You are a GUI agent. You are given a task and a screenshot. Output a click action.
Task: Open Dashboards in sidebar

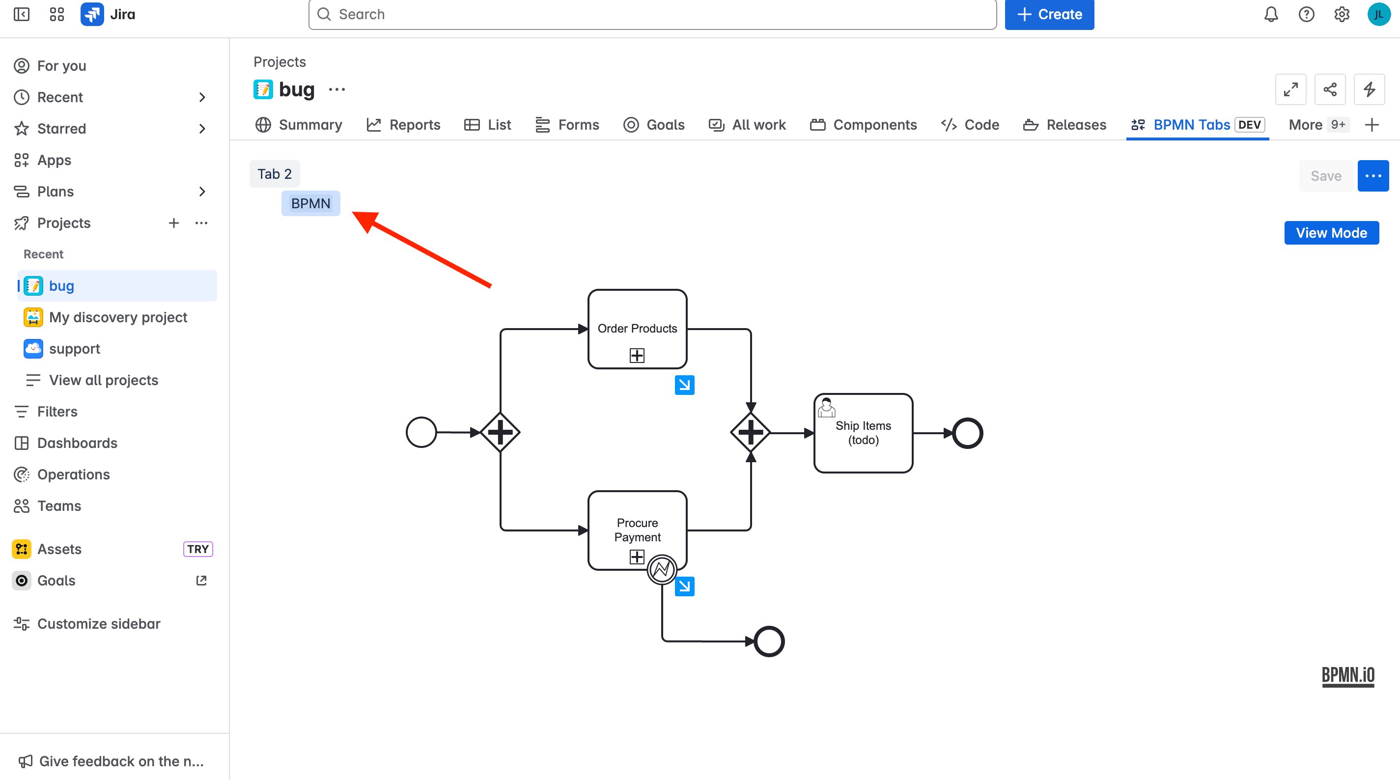point(114,443)
